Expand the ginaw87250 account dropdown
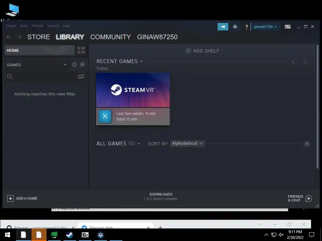The image size is (322, 241). coord(265,27)
